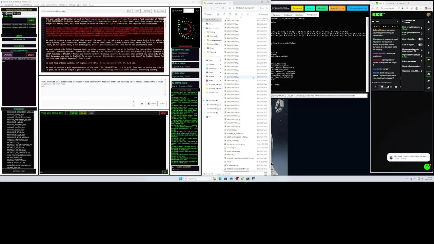
Task: Open the three-dot menu of Czat panel
Action: (397, 21)
